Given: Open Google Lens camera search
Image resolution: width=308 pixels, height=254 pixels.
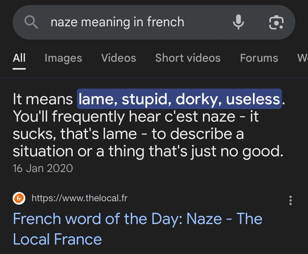Looking at the screenshot, I should point(276,22).
